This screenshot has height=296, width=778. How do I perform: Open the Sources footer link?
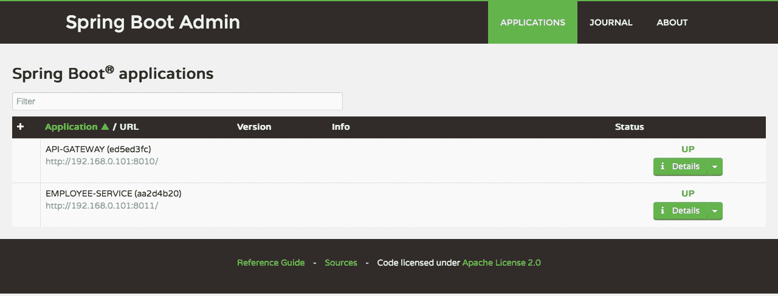pos(341,263)
